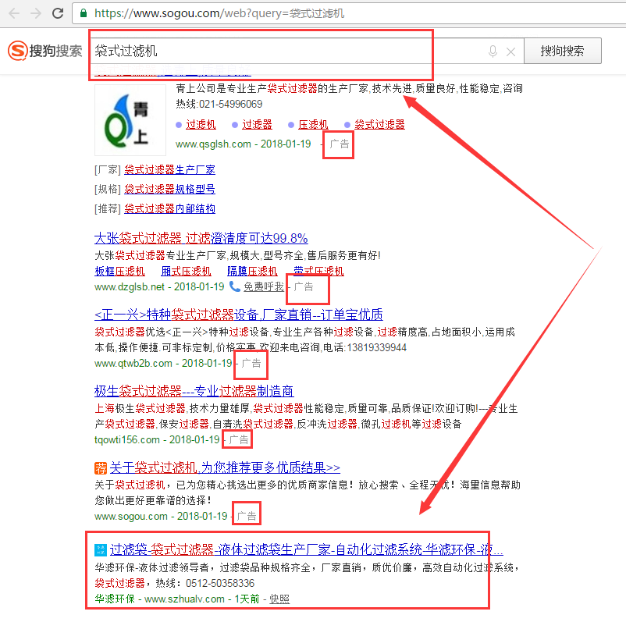This screenshot has height=622, width=626.
Task: Click the 隔膜压滤机 sublink
Action: coord(252,271)
